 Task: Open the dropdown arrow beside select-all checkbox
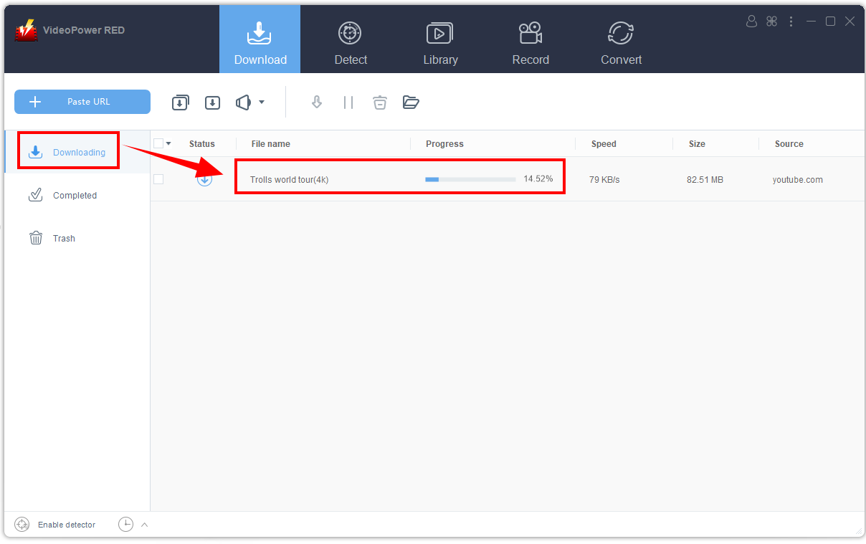coord(168,143)
